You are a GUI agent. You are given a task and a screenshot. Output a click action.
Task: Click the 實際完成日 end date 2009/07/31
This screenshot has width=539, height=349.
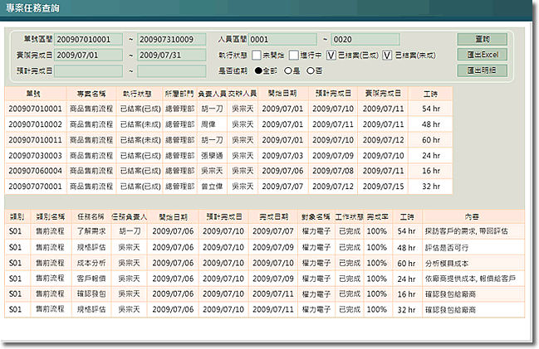171,55
